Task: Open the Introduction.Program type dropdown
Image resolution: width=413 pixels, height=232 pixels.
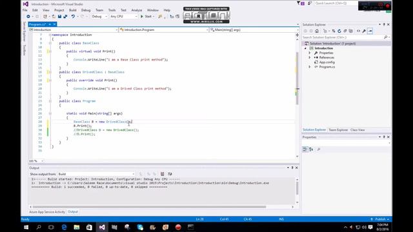Action: (x=164, y=30)
